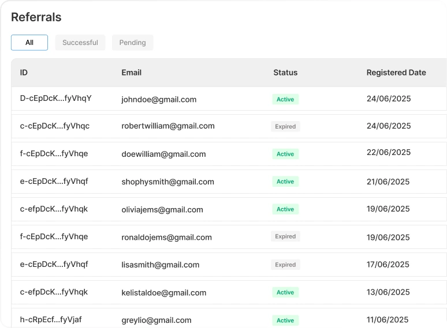Click email lisasmith@gmail.com
Screen dimensions: 447x328
(160, 265)
